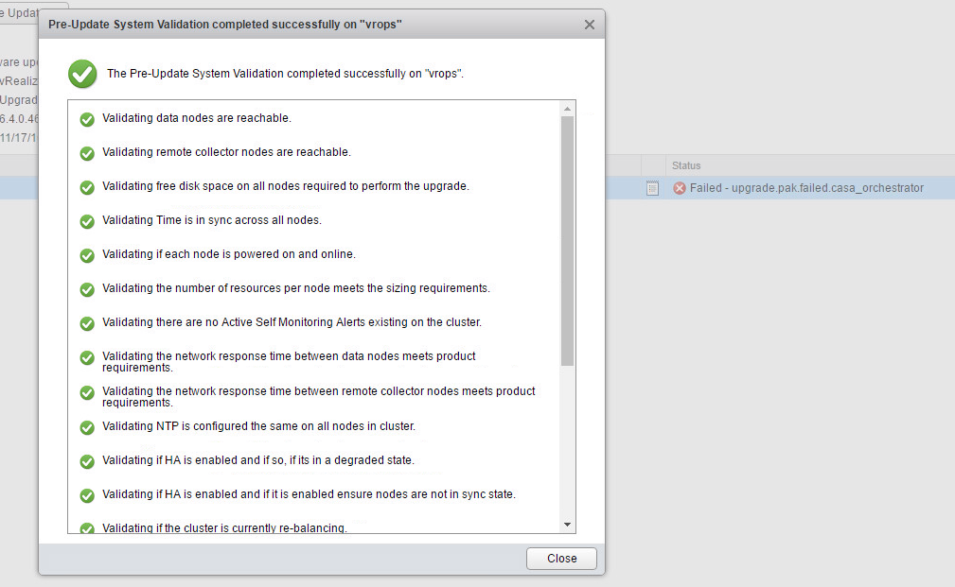This screenshot has width=955, height=587.
Task: Click the Status column header
Action: pyautogui.click(x=686, y=165)
